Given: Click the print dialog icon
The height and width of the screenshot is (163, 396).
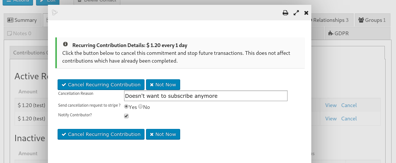Looking at the screenshot, I should tap(285, 13).
